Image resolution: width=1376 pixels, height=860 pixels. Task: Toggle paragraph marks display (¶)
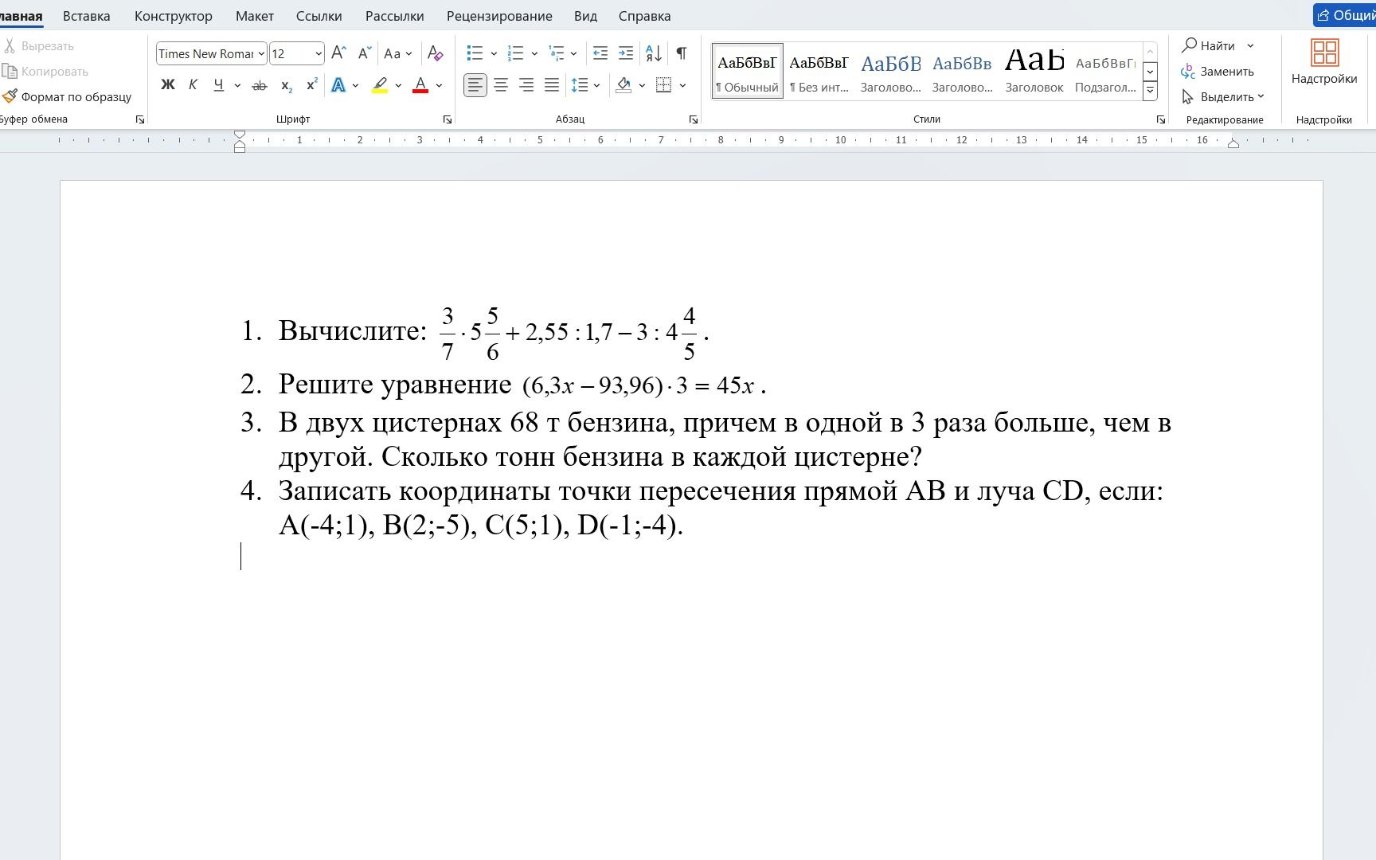tap(682, 53)
